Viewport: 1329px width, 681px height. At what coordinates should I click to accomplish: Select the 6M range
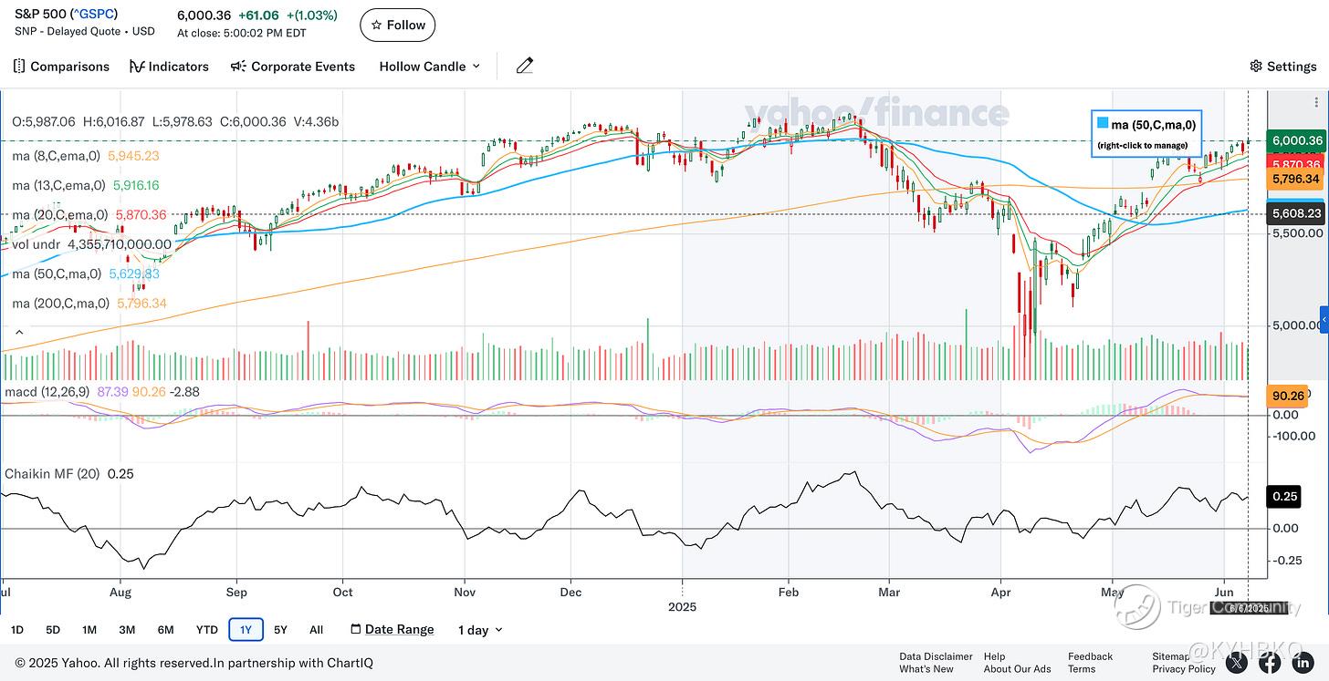(x=165, y=630)
